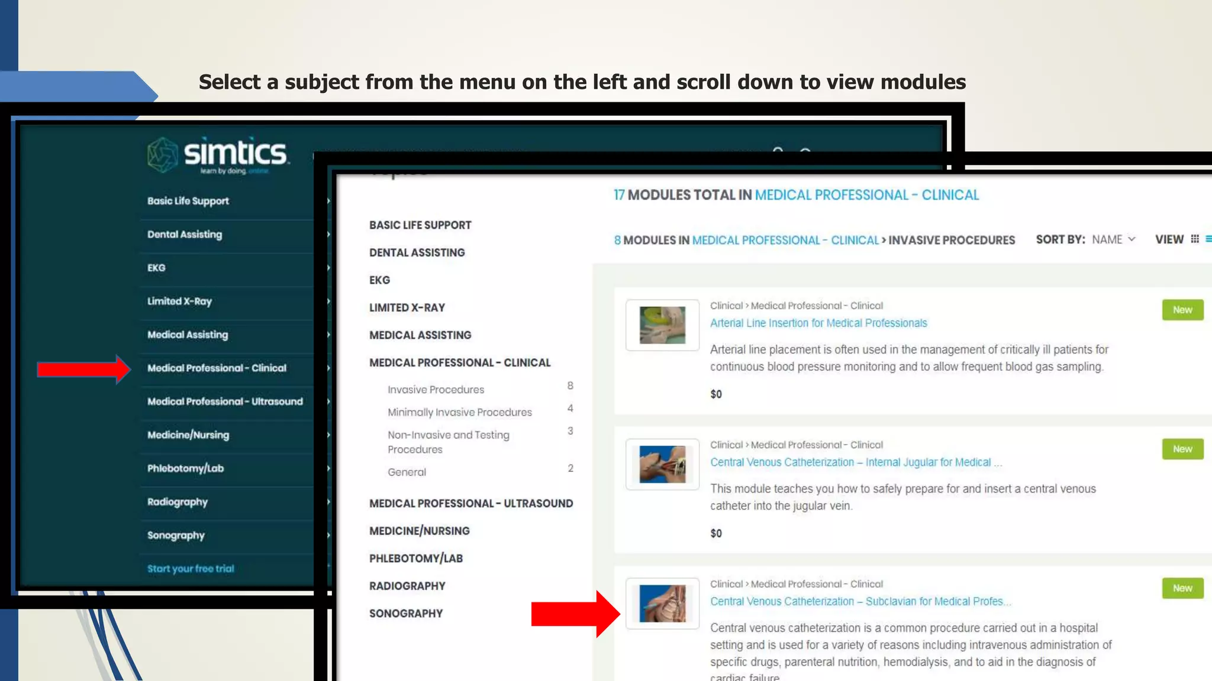Expand Medicine/Nursing arrow in dark menu
The height and width of the screenshot is (681, 1212).
[x=328, y=435]
